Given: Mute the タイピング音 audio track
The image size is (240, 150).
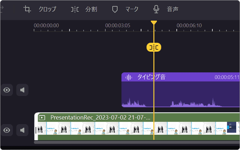Looking at the screenshot, I should (x=22, y=90).
